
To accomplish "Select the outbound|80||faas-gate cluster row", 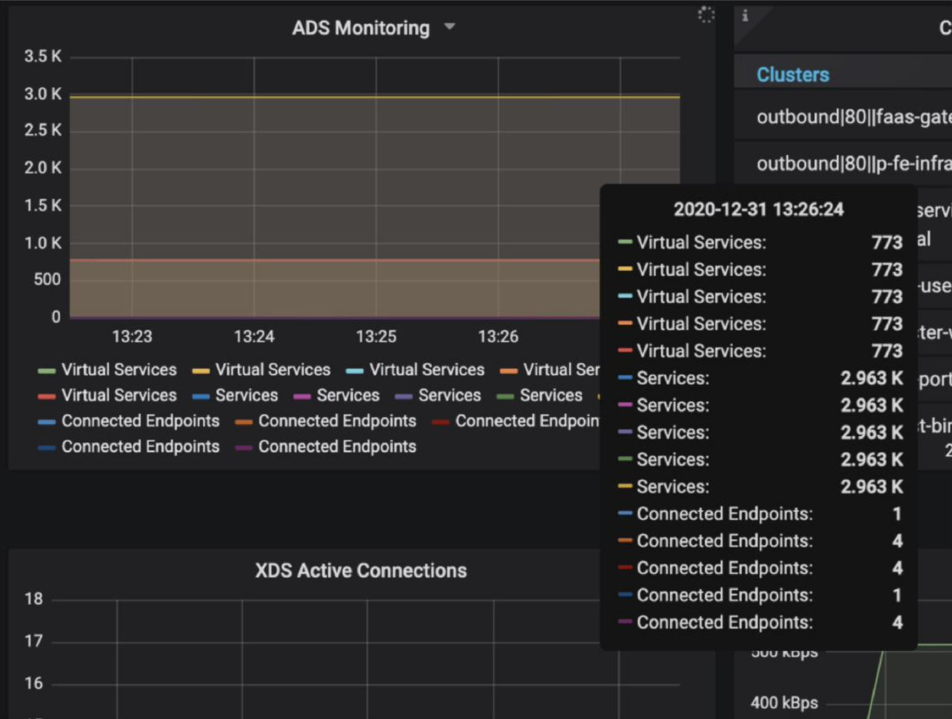I will (853, 117).
